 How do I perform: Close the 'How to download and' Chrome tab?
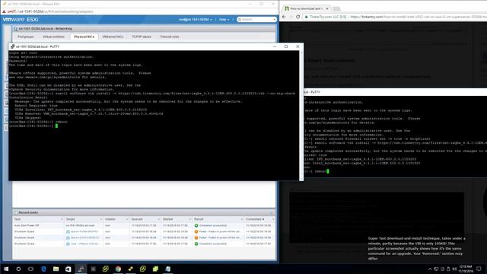(327, 8)
